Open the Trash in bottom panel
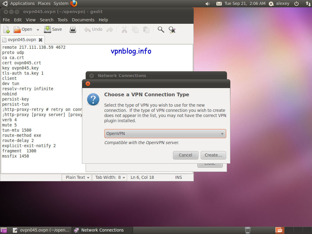 coord(247,230)
